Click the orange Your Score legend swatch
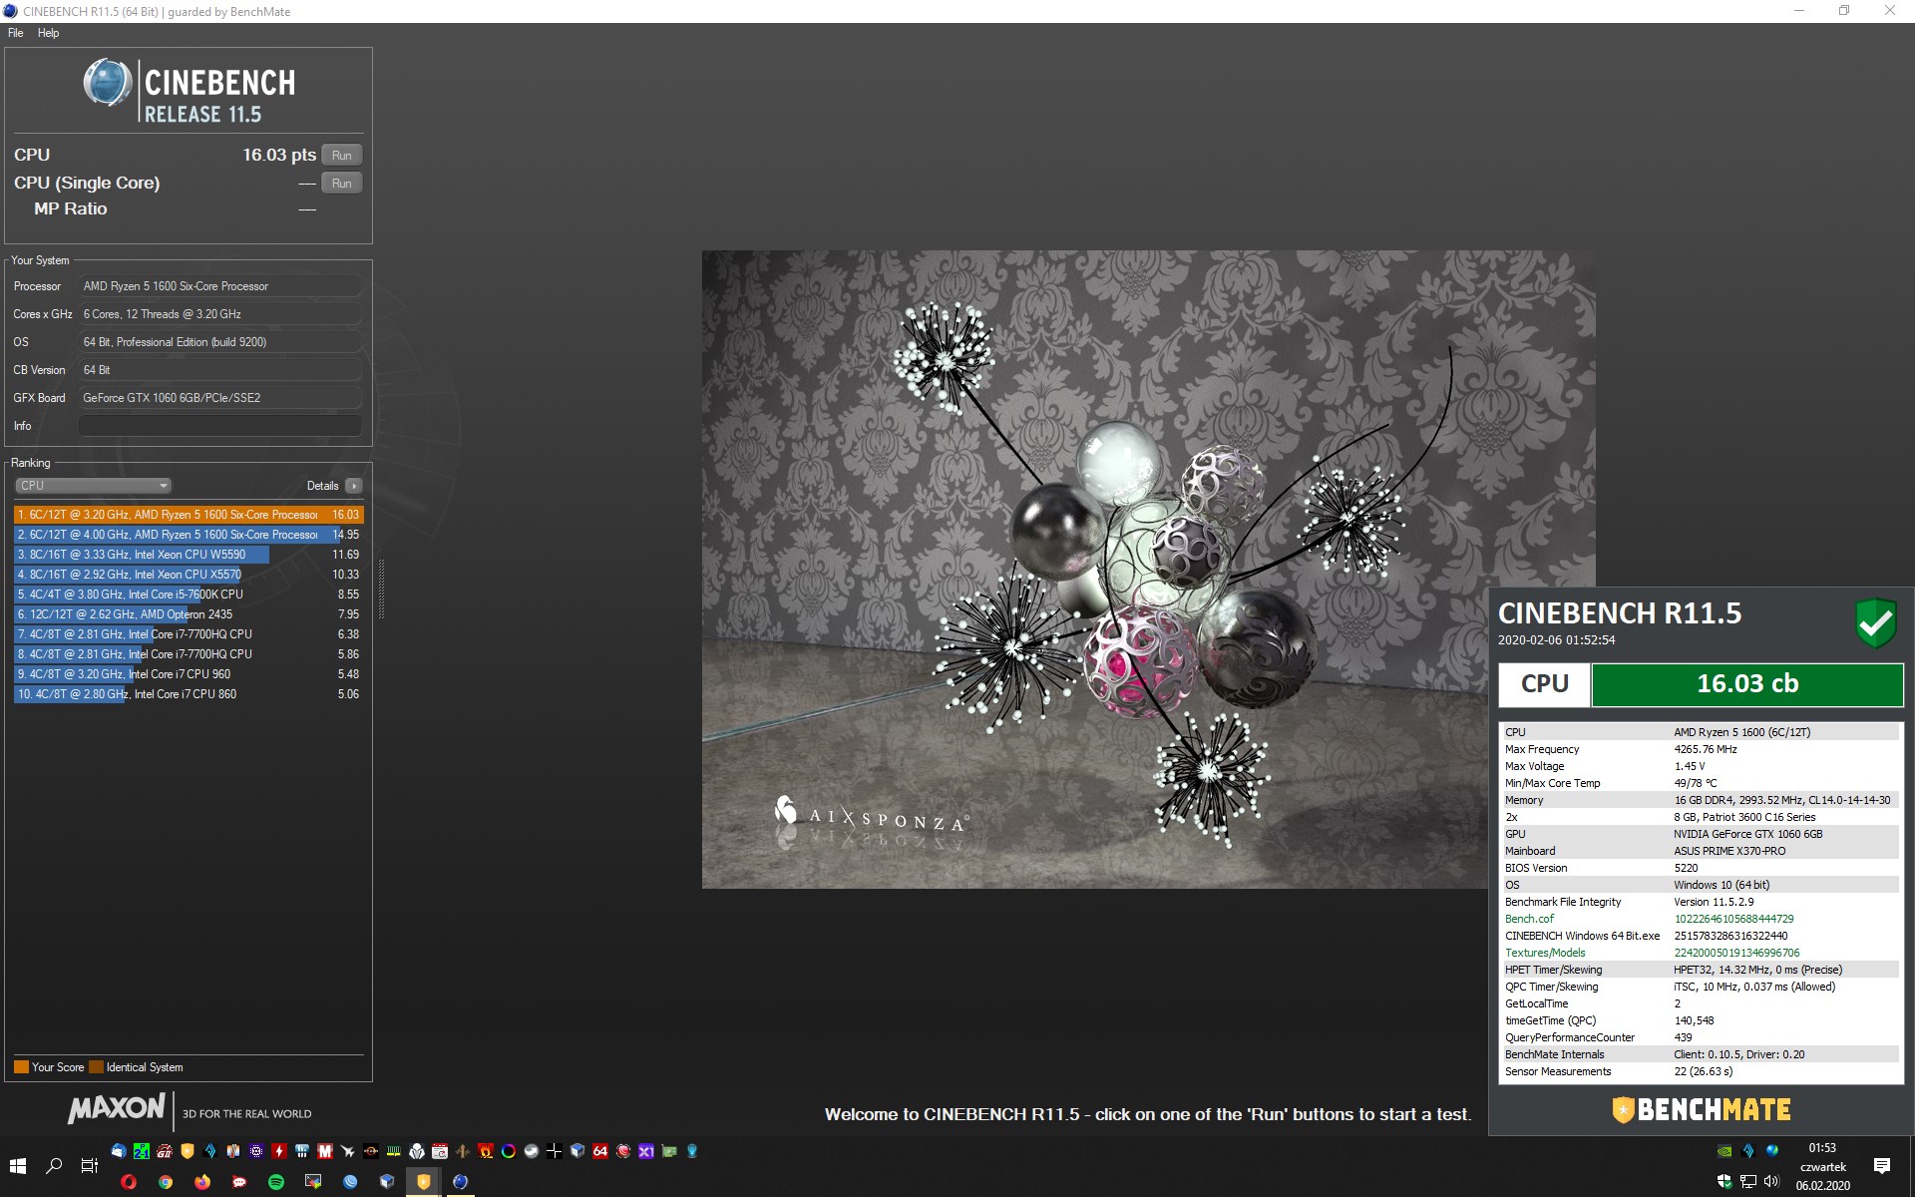Image resolution: width=1915 pixels, height=1197 pixels. [x=21, y=1067]
